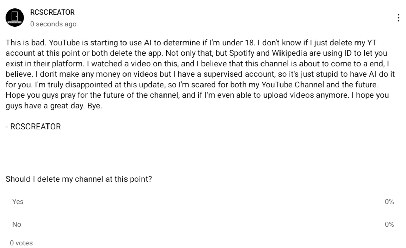Reveal report options through the dots dropdown
Image resolution: width=406 pixels, height=248 pixels.
398,17
